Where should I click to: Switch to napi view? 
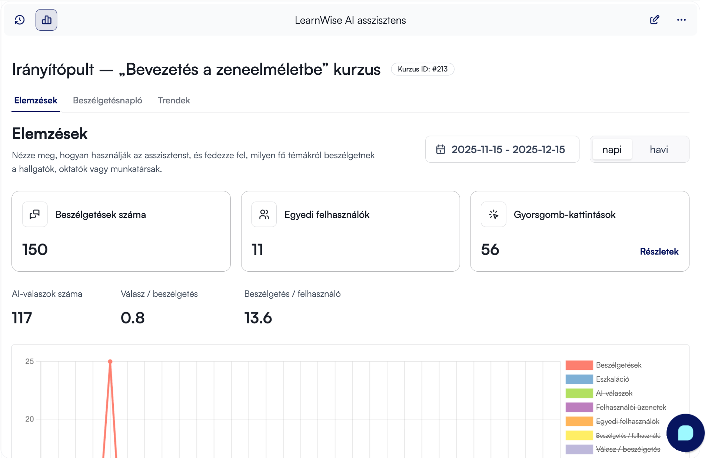tap(612, 149)
